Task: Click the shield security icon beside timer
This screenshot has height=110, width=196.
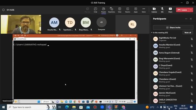Action: click(x=3, y=10)
